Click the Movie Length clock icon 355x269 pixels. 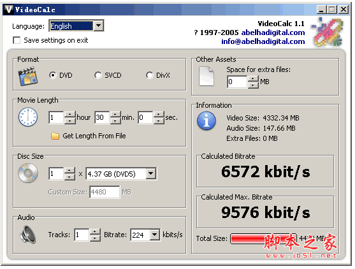point(28,117)
